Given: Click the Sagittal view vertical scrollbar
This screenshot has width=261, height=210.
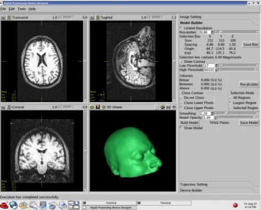Looking at the screenshot, I should tap(174, 61).
